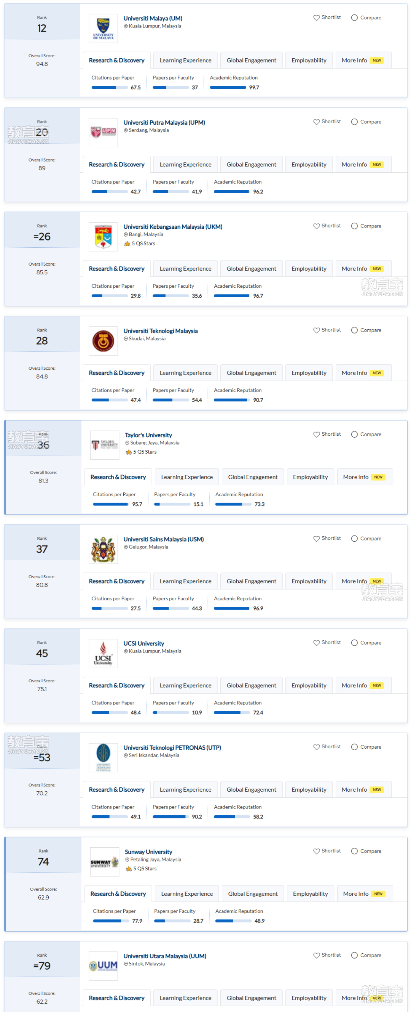Switch to Learning Experience tab for Universiti Malaya
The width and height of the screenshot is (411, 1012).
point(185,61)
